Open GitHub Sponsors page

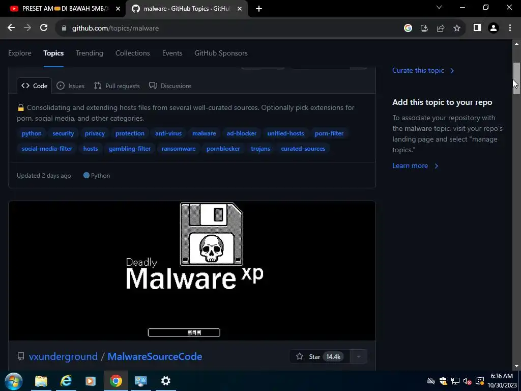click(221, 53)
